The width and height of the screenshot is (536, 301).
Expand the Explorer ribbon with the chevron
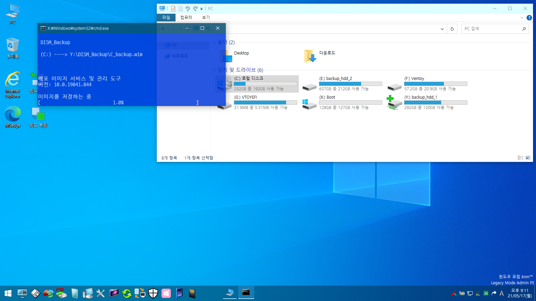[x=522, y=18]
